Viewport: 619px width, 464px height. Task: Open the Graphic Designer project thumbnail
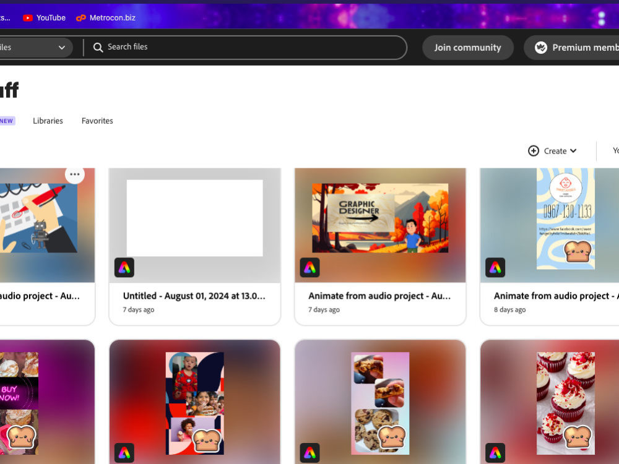380,218
